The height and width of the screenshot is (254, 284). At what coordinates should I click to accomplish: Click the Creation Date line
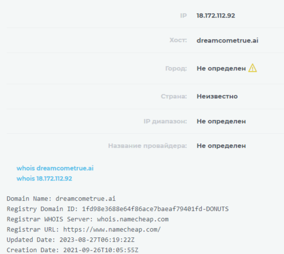72,250
